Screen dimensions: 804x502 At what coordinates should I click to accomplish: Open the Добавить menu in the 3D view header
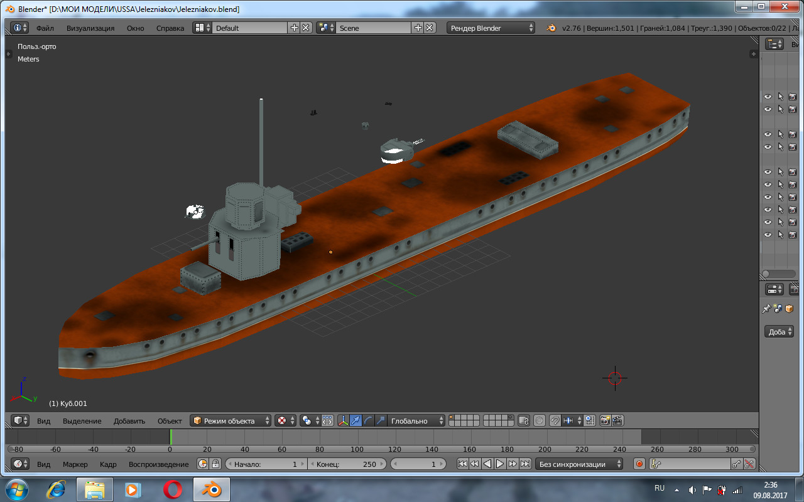129,420
